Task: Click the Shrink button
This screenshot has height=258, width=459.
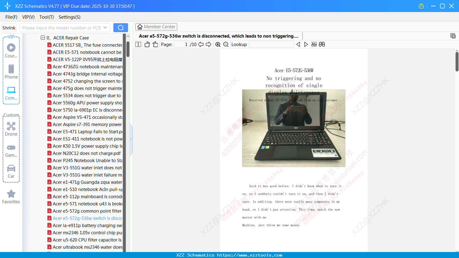Action: 9,28
